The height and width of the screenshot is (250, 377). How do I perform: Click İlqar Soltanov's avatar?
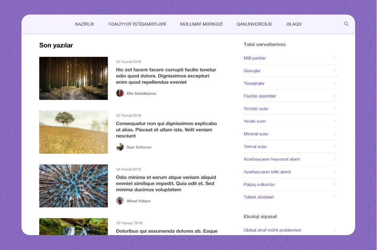(120, 147)
